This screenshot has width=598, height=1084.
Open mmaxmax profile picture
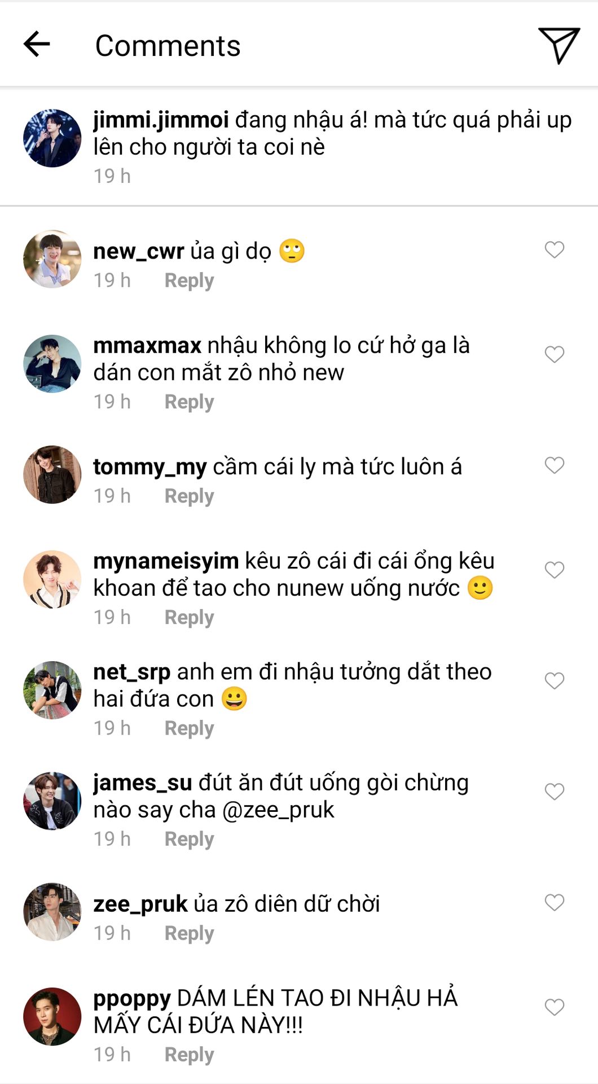pos(52,364)
